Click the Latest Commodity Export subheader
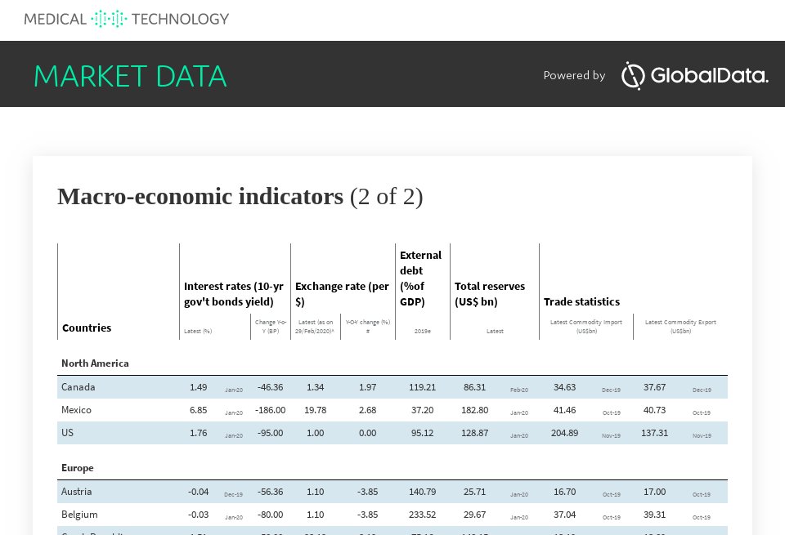Screen dimensions: 785x535 point(680,326)
